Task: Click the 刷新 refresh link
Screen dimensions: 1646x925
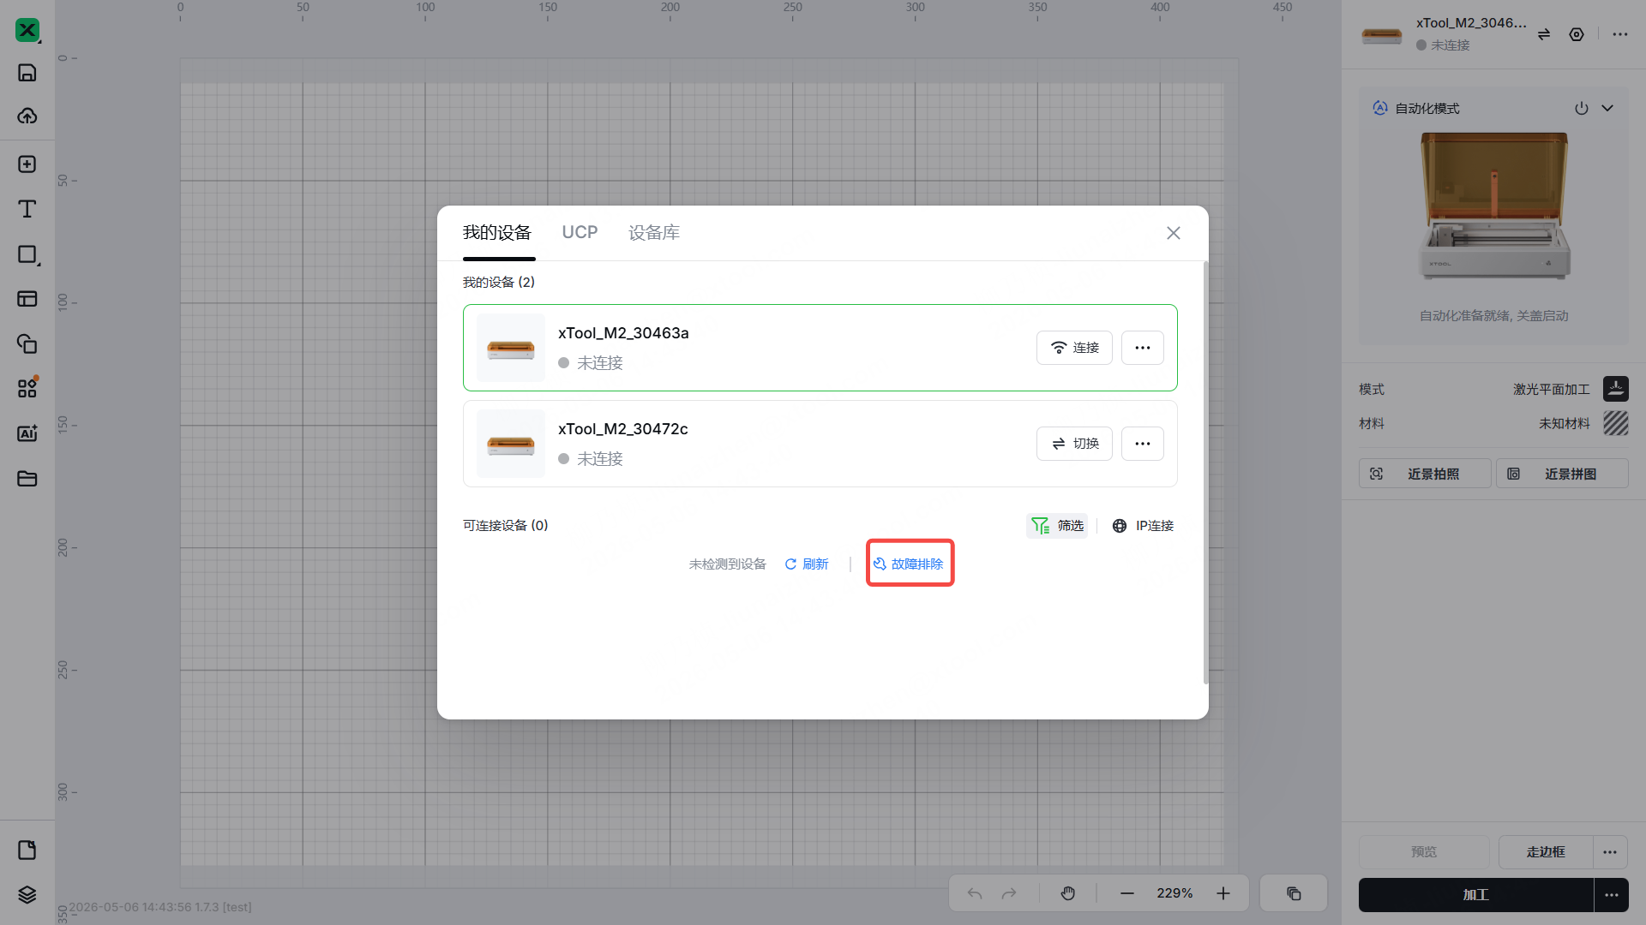Action: (x=807, y=564)
